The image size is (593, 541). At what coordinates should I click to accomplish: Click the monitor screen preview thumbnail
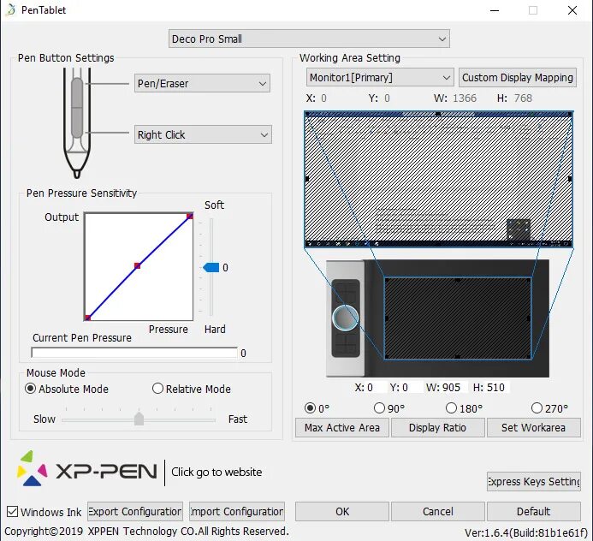pos(439,179)
